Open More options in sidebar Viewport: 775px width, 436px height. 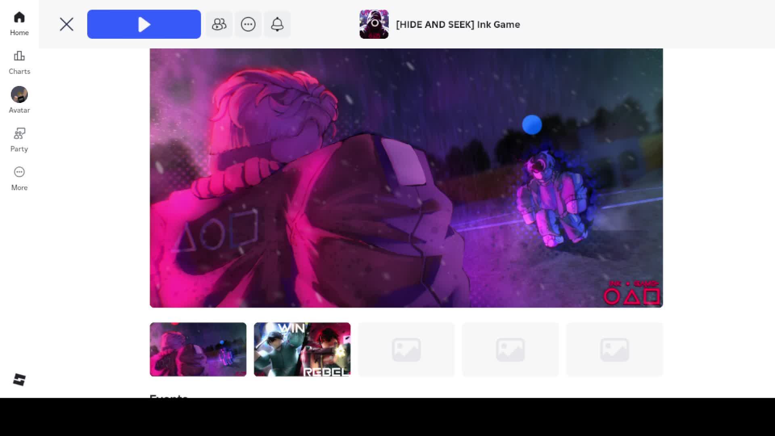[19, 178]
